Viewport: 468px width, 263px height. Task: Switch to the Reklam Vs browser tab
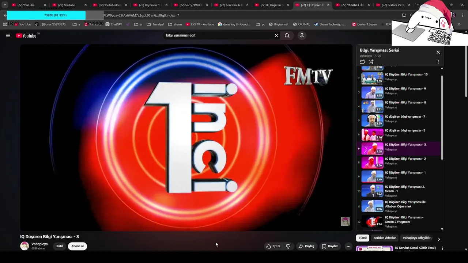pos(393,5)
